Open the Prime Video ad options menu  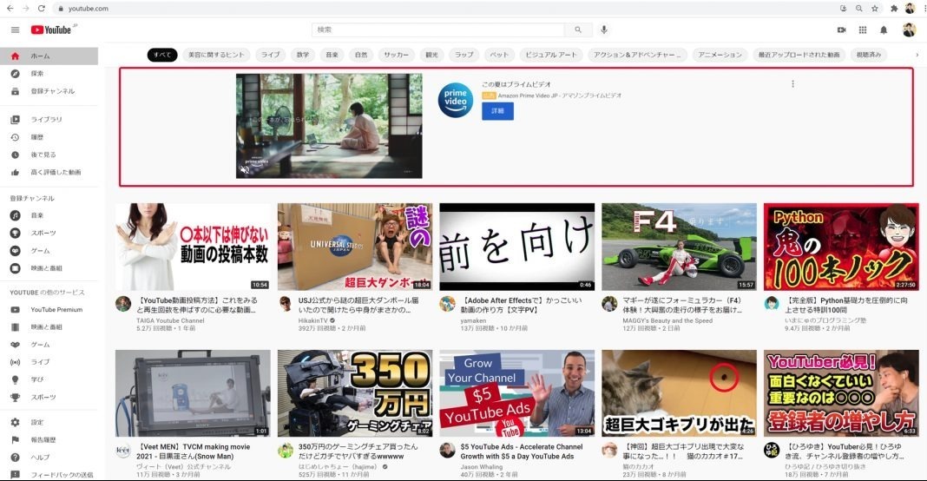point(792,84)
